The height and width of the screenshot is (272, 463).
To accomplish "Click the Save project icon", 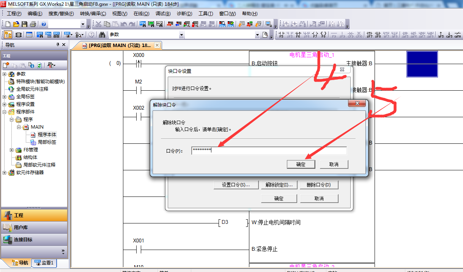I will coord(24,24).
